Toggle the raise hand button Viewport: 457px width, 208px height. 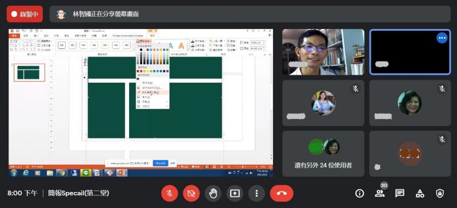(x=213, y=193)
